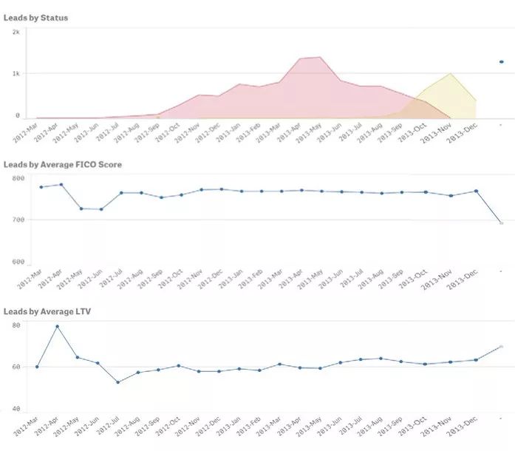Click the 'Leads by Average LTV' title
The width and height of the screenshot is (515, 451).
tap(47, 311)
